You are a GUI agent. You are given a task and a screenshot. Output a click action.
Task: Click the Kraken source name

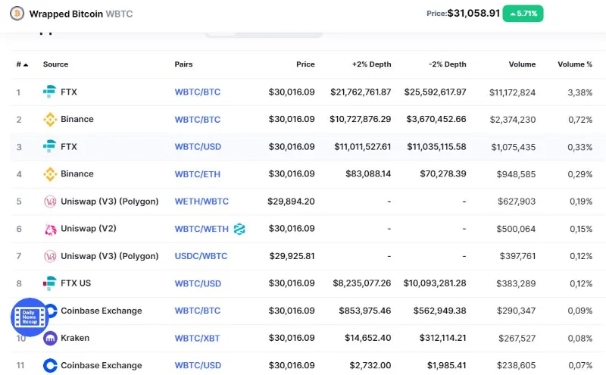pyautogui.click(x=75, y=338)
